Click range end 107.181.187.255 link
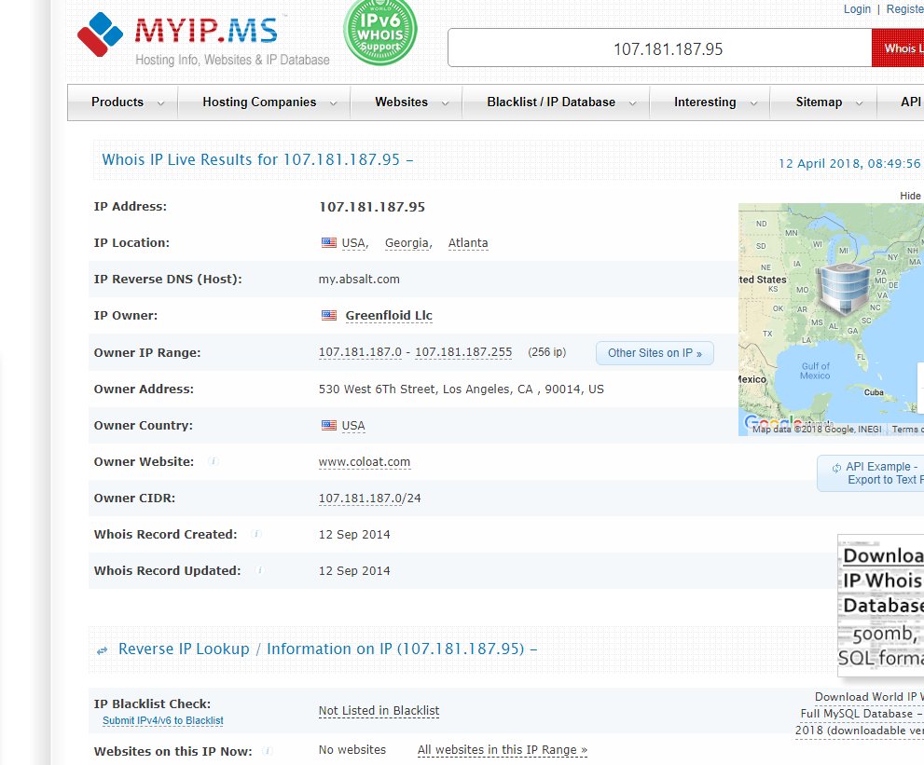The height and width of the screenshot is (765, 924). (x=463, y=352)
